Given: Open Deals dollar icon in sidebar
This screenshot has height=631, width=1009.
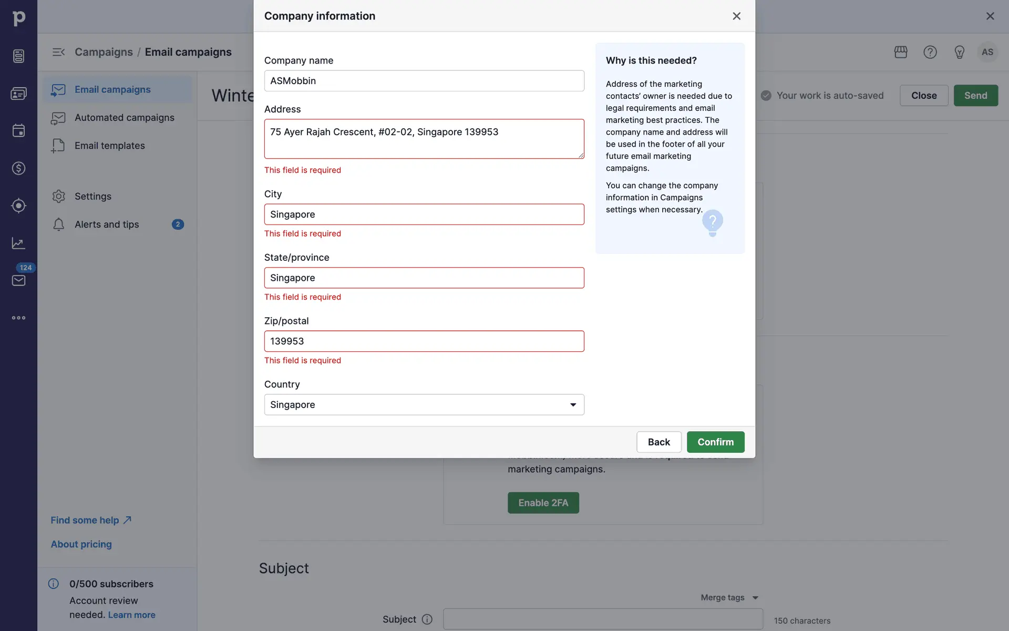Looking at the screenshot, I should click(18, 168).
